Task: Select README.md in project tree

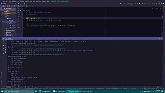Action: click(x=9, y=36)
